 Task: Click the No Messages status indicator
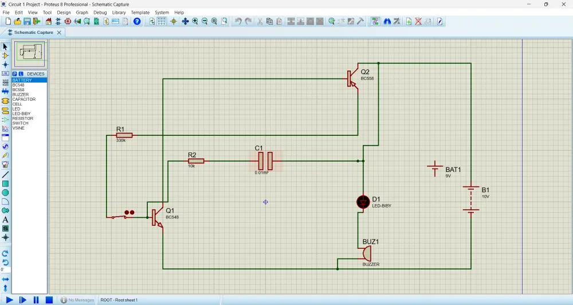(77, 300)
